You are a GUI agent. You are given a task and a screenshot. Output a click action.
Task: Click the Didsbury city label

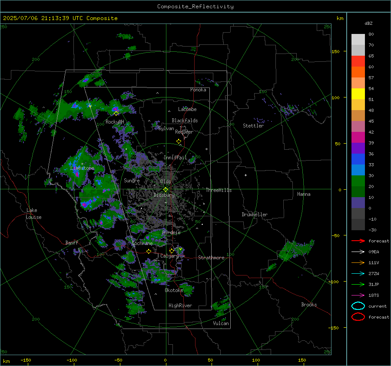pyautogui.click(x=164, y=195)
